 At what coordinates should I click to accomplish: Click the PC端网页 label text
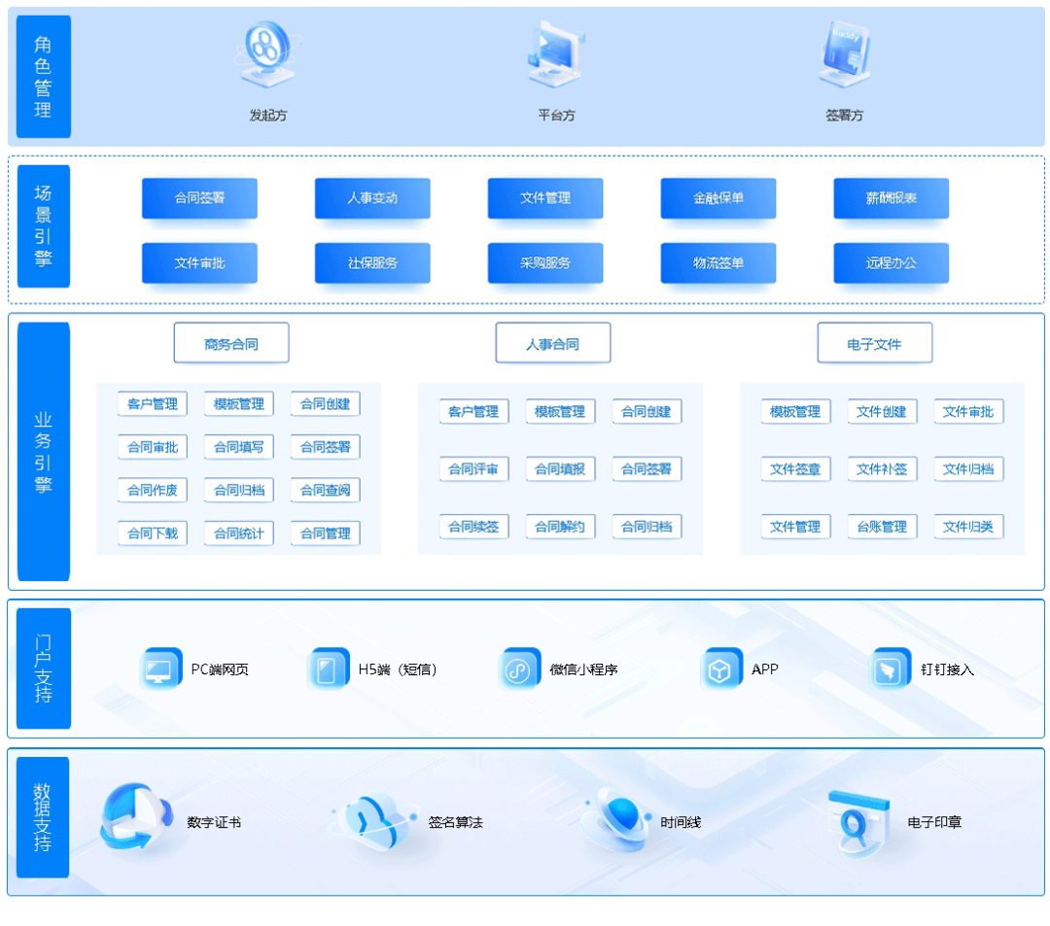[220, 669]
